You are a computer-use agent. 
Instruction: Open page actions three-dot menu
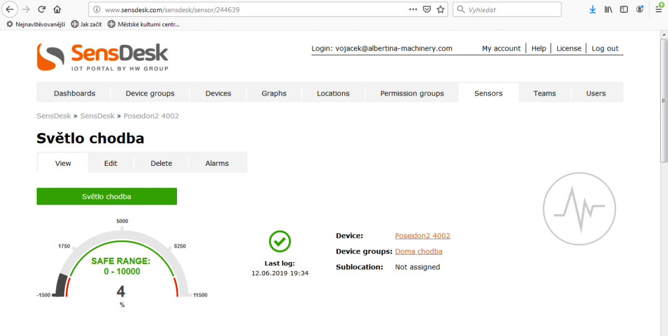413,9
